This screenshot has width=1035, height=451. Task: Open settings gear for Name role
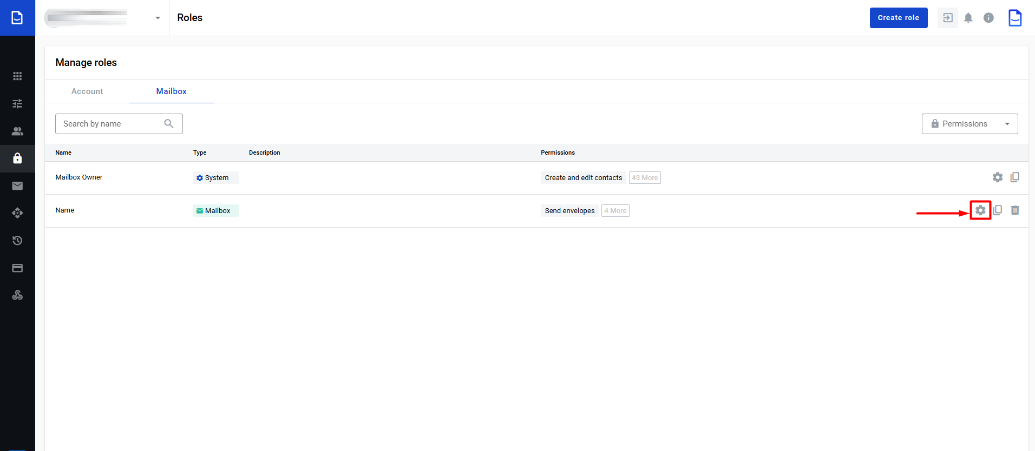(980, 210)
